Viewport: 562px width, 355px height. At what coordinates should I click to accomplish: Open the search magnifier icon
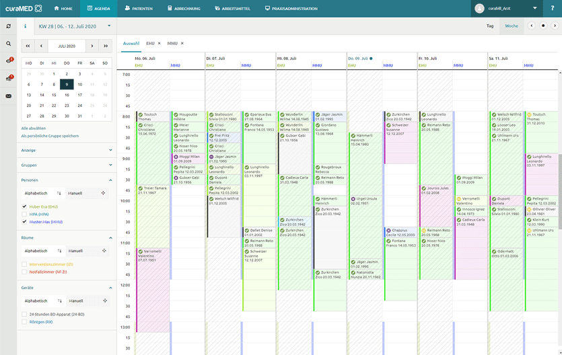[x=9, y=44]
